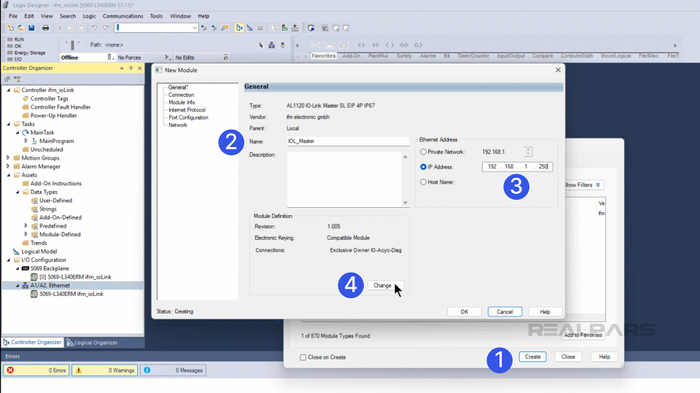Click the Paste toolbar icon
700x393 pixels.
coord(80,28)
